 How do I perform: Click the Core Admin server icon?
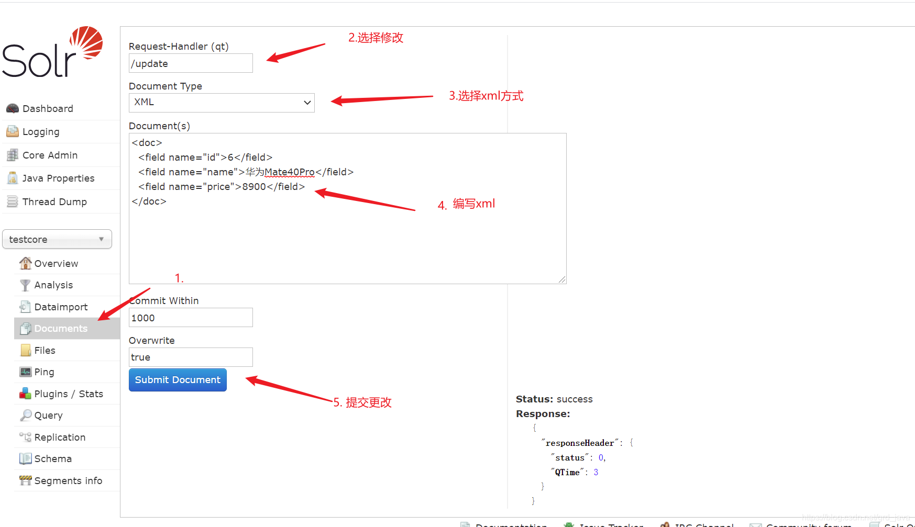pos(13,155)
